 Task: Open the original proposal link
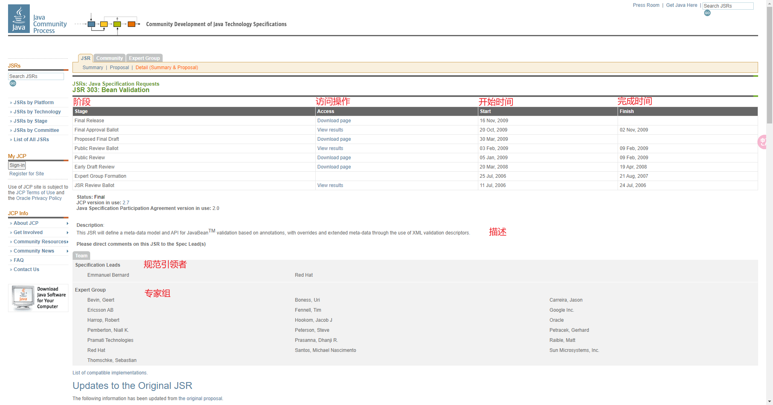(x=200, y=399)
